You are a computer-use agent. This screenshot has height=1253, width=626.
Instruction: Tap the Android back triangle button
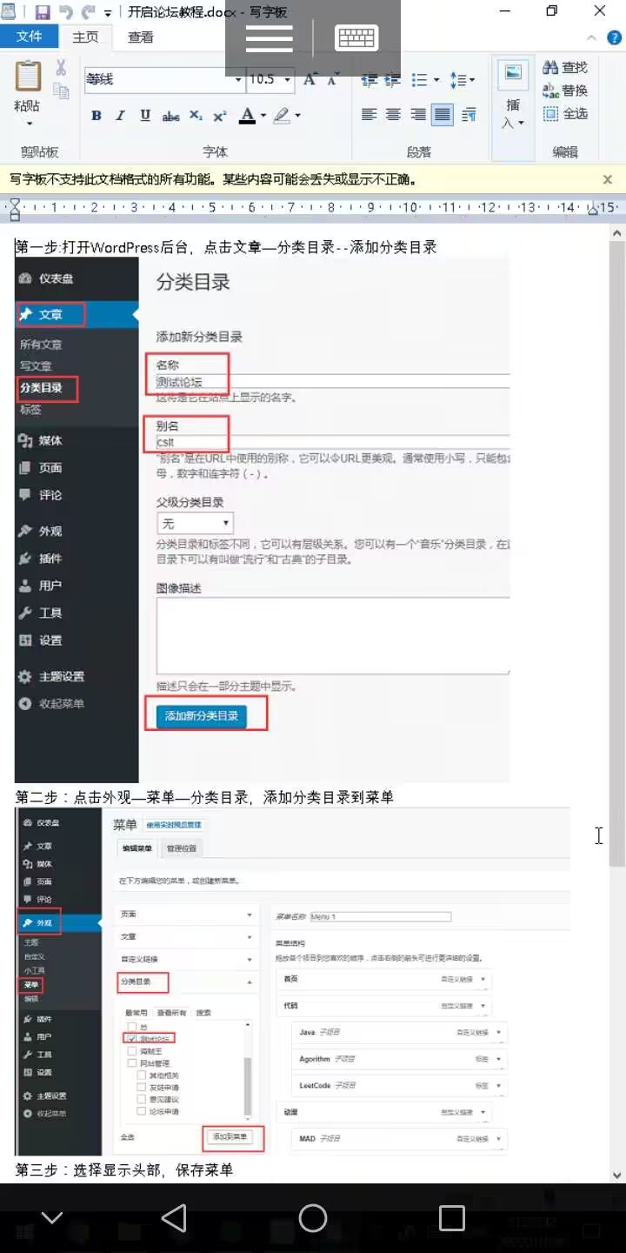pos(174,1217)
